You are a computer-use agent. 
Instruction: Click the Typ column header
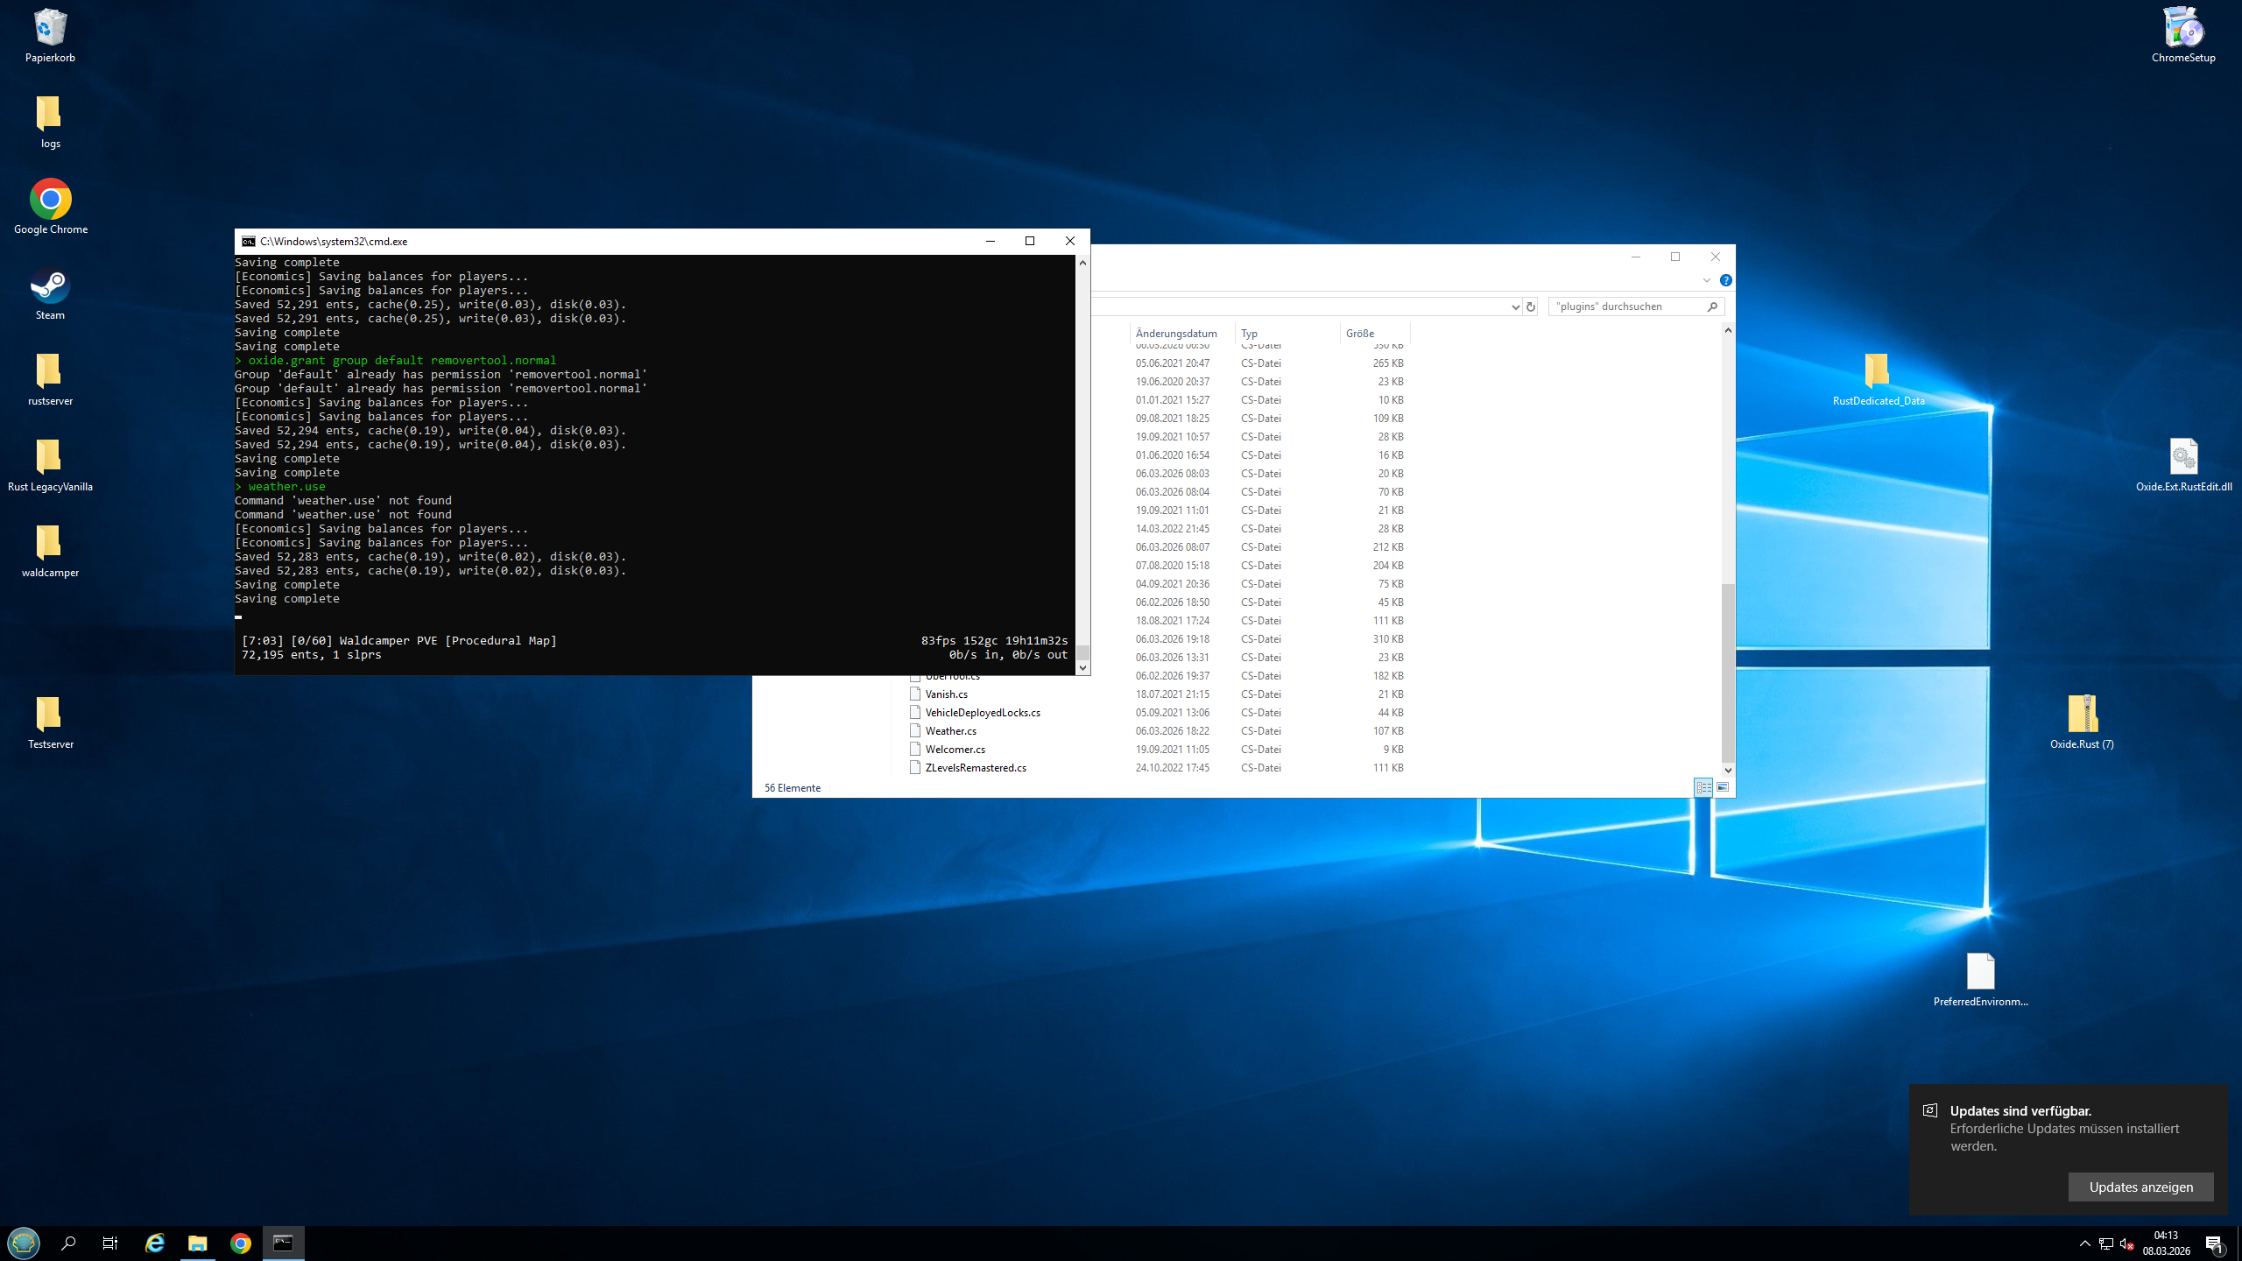tap(1249, 333)
